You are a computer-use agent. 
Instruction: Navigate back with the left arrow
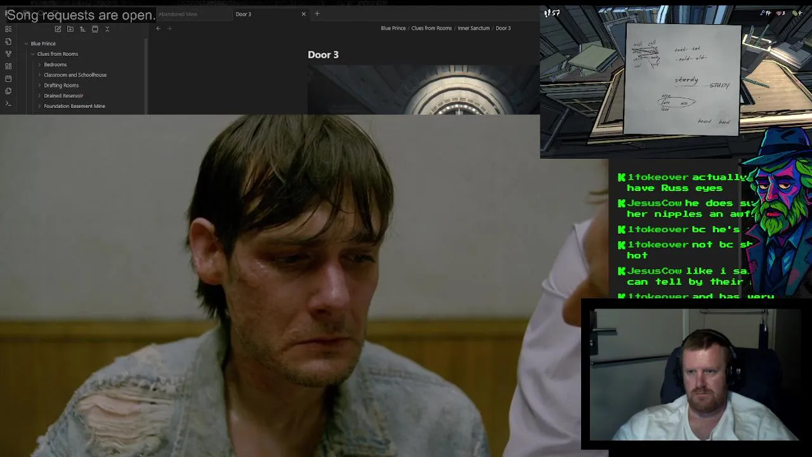[x=159, y=28]
